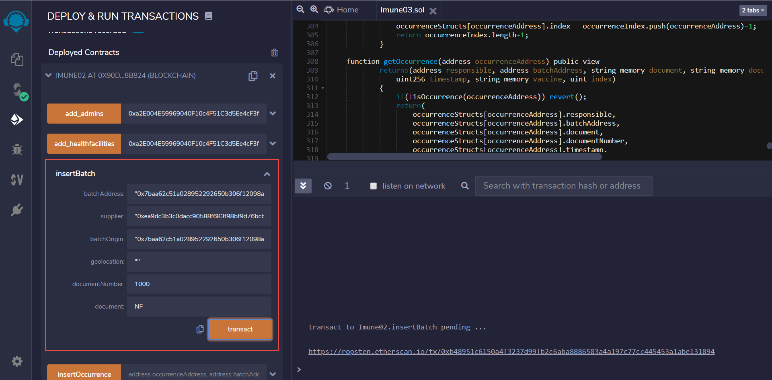This screenshot has width=772, height=380.
Task: Switch to the Home tab
Action: click(x=341, y=10)
